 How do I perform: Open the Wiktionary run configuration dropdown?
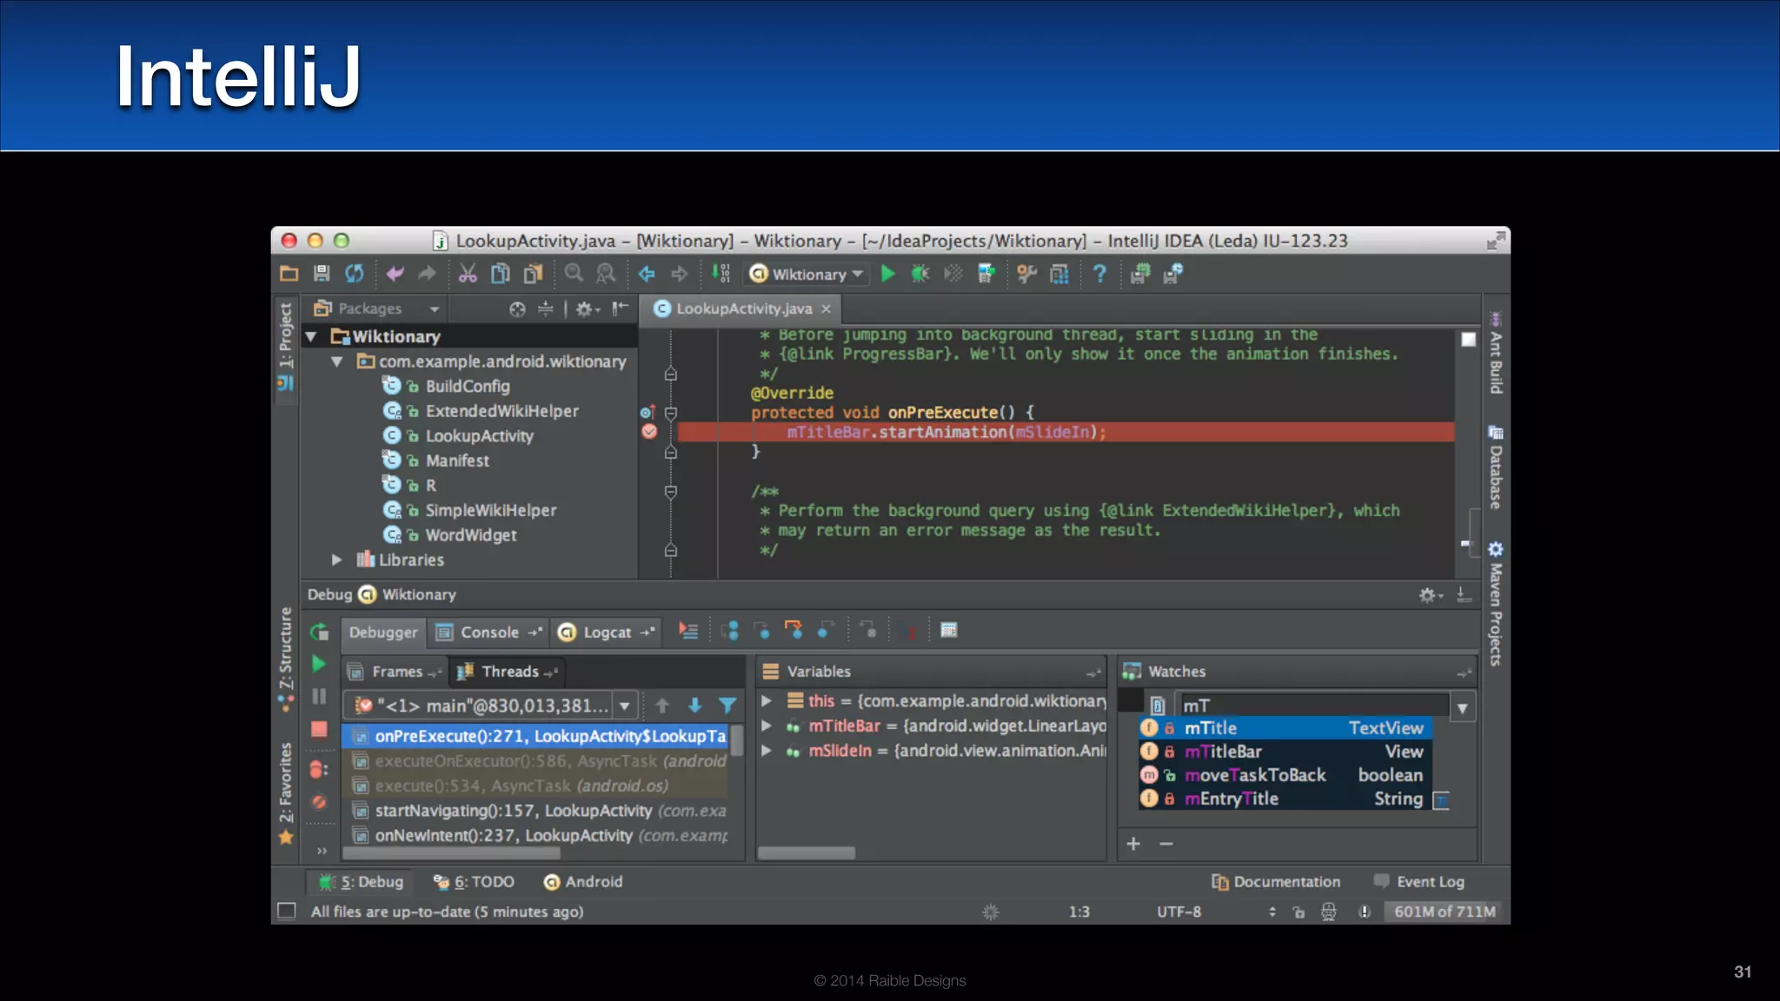(806, 275)
